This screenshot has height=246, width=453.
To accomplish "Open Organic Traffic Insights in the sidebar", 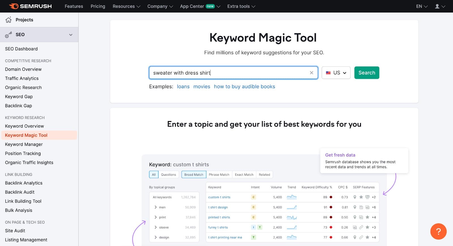I will (x=29, y=163).
